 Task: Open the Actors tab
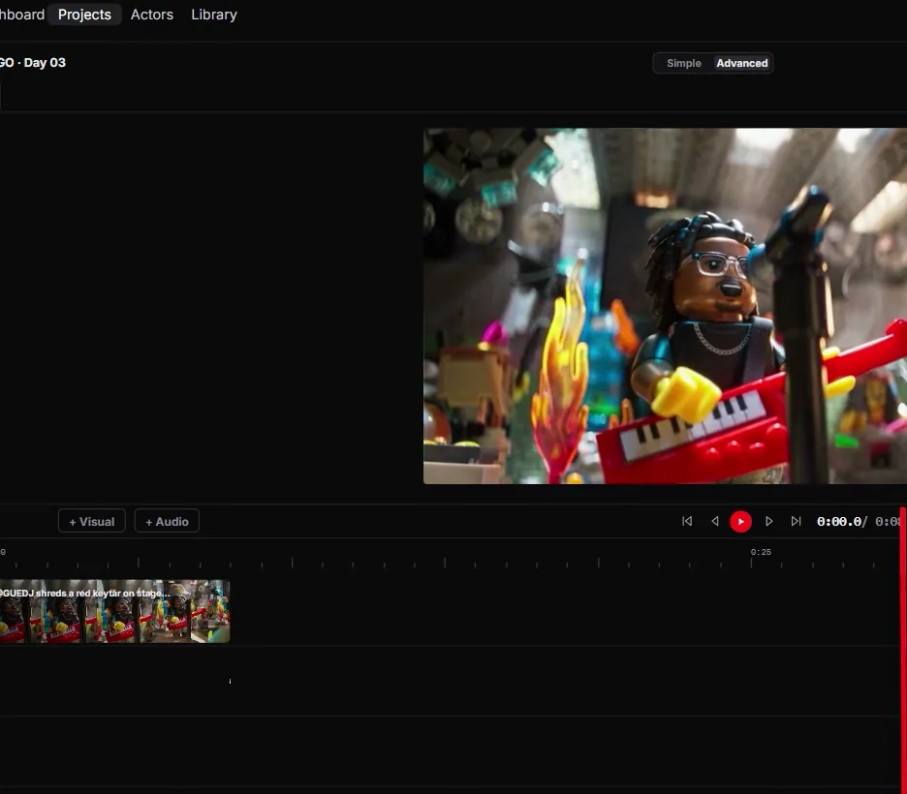pos(151,15)
